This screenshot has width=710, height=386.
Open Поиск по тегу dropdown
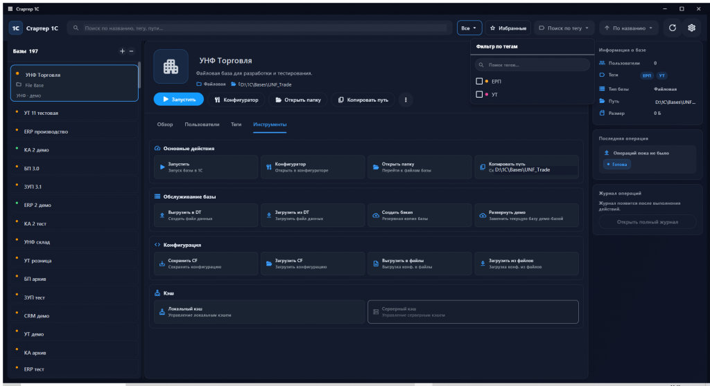[x=564, y=28]
